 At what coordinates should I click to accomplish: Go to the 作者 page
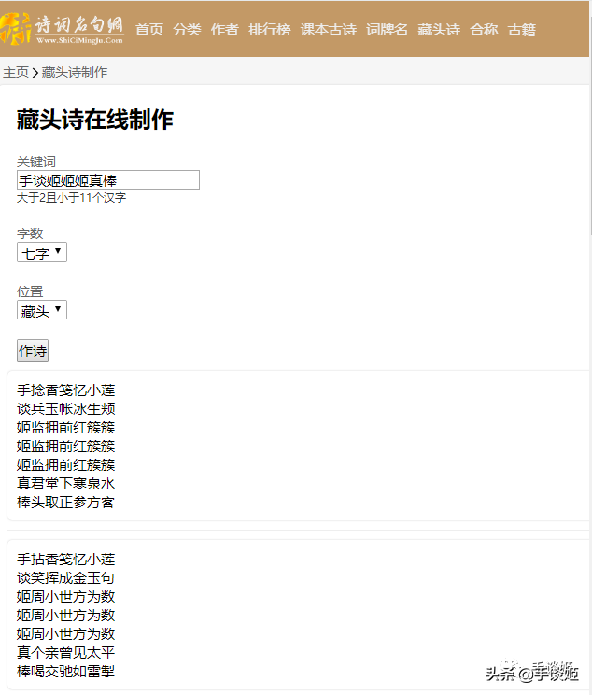click(225, 30)
